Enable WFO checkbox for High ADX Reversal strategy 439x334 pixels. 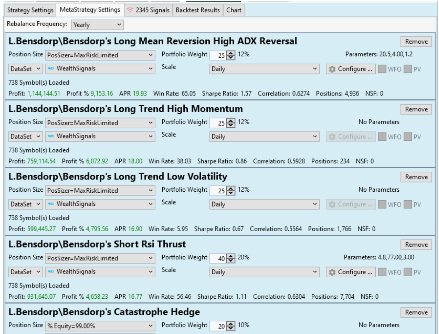382,69
